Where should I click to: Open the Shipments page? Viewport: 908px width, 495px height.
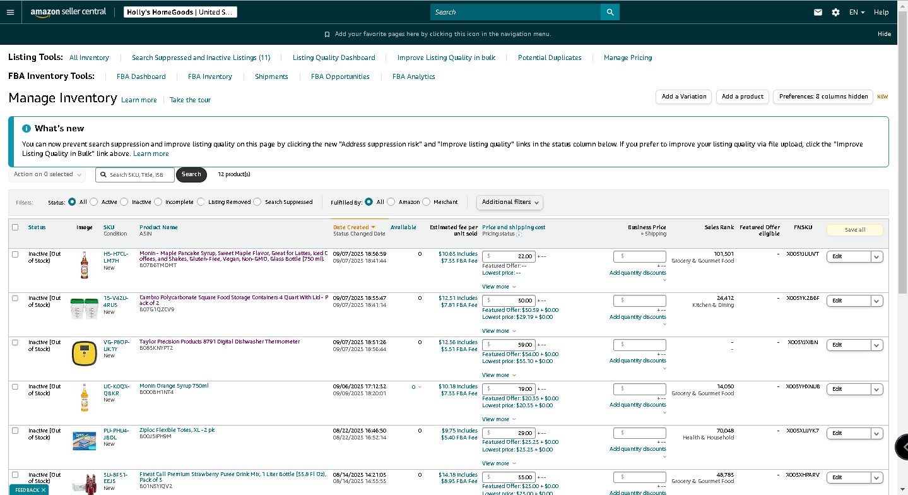[x=271, y=76]
